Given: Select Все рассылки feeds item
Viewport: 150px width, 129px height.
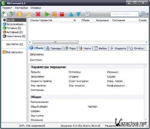Looking at the screenshot, I should click(x=13, y=52).
